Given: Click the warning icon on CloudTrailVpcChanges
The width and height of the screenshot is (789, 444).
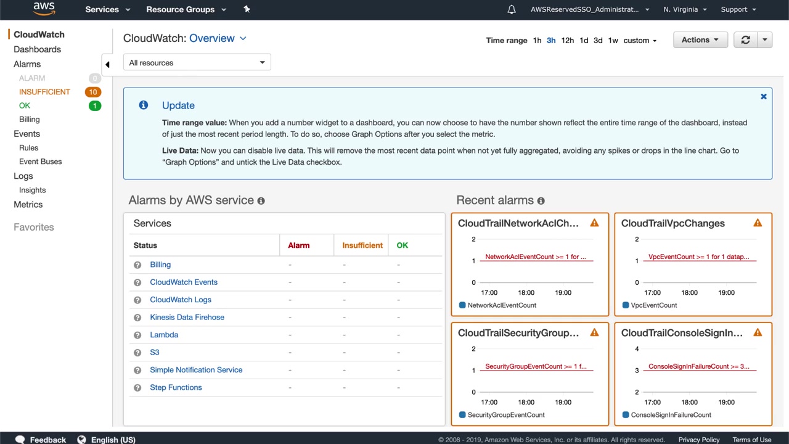Looking at the screenshot, I should (x=758, y=223).
